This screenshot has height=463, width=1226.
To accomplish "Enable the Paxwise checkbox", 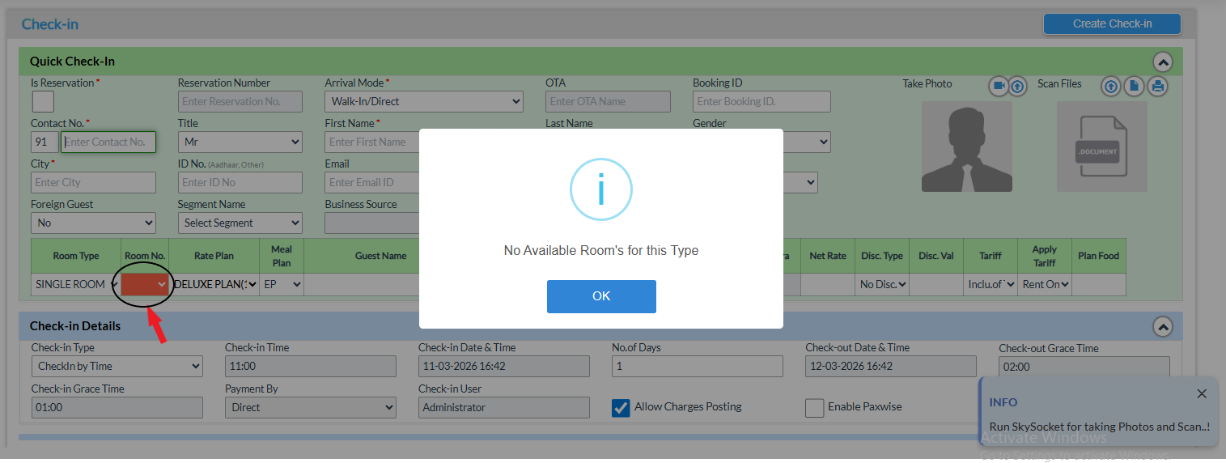I will tap(814, 408).
